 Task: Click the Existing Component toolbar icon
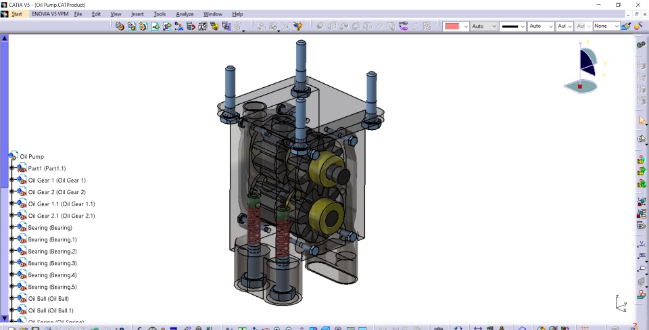155,26
